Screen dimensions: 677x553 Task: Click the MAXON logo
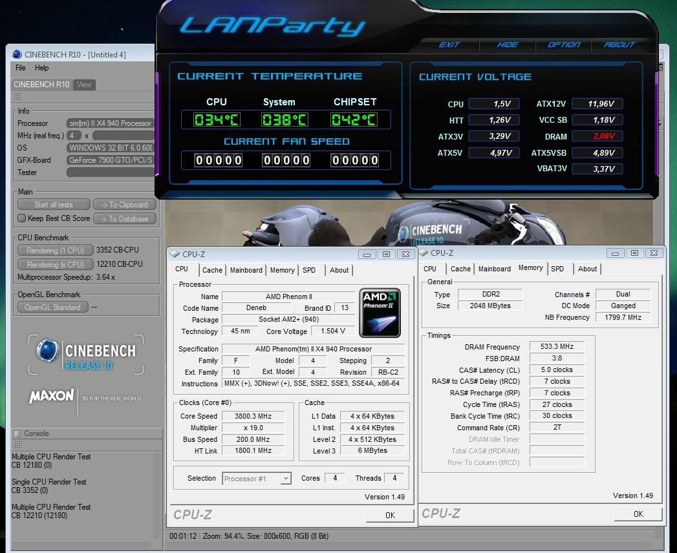pos(51,395)
